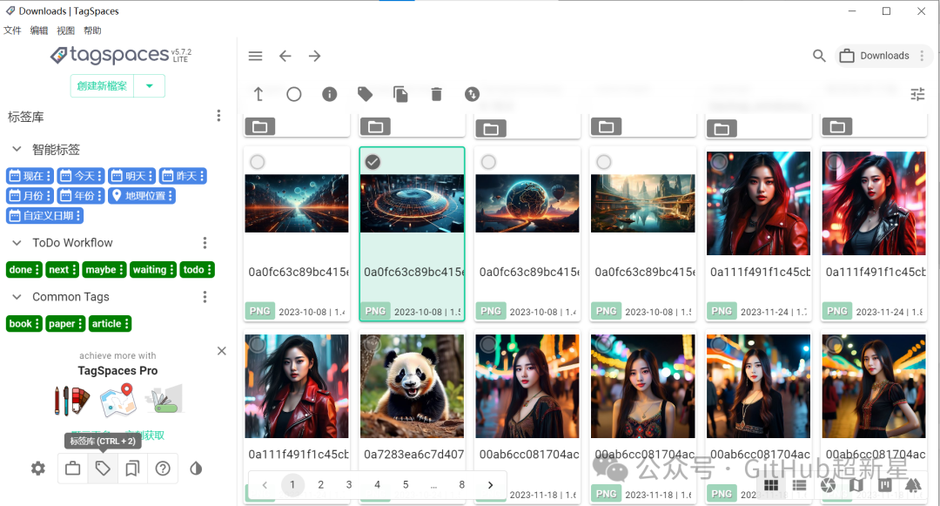The height and width of the screenshot is (506, 940).
Task: Open the tag library panel
Action: click(103, 469)
